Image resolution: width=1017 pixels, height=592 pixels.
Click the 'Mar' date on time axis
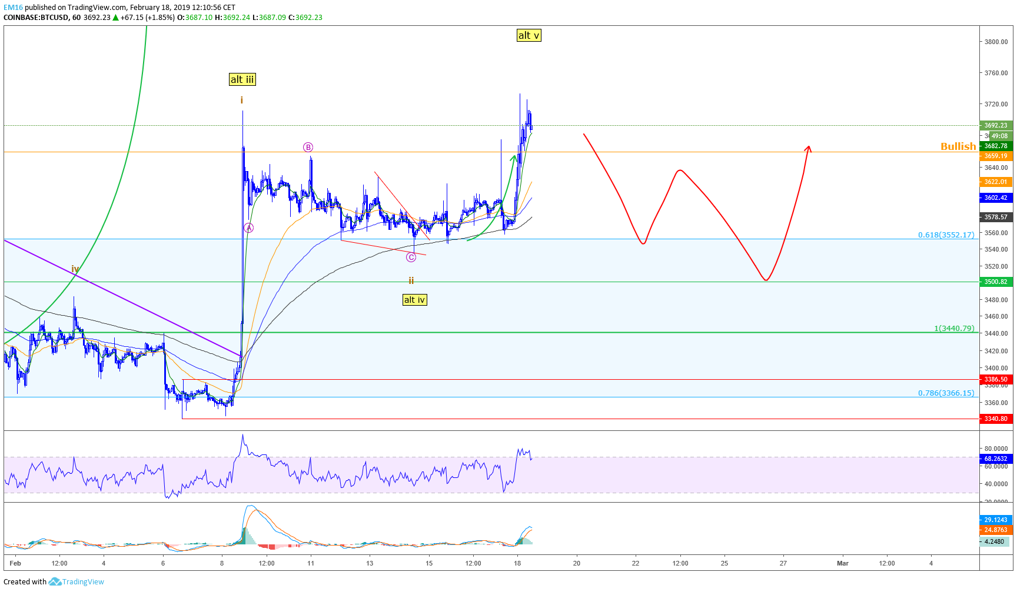[x=843, y=563]
